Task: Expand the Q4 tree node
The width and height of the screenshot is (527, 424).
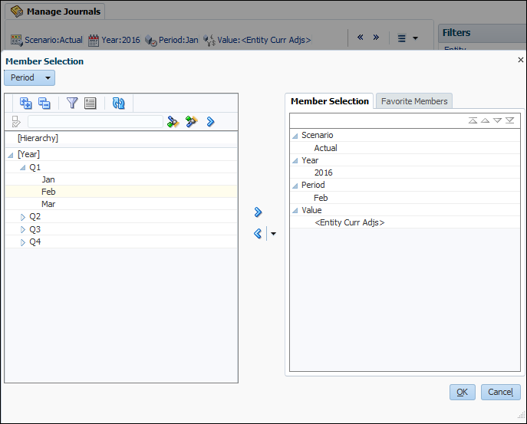Action: coord(23,242)
